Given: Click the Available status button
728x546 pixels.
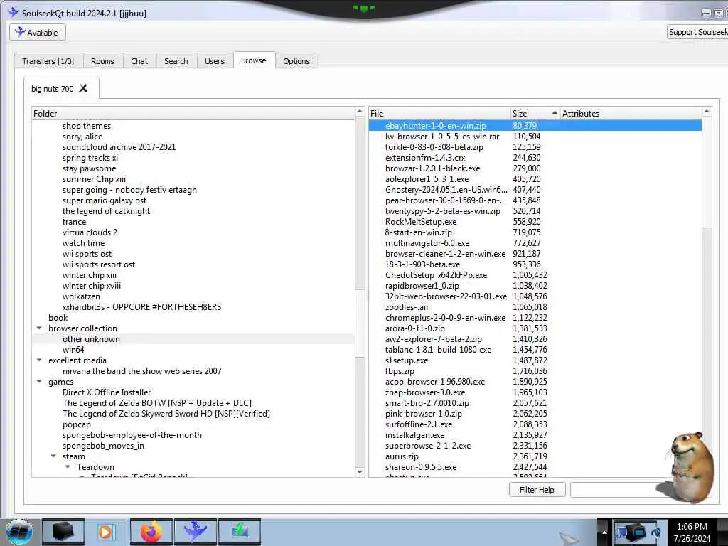Looking at the screenshot, I should (38, 33).
